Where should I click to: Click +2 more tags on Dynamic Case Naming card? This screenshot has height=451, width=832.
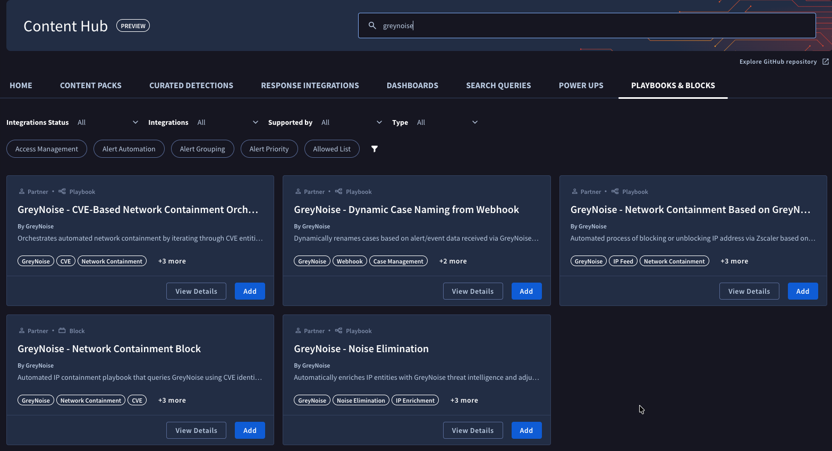click(453, 261)
